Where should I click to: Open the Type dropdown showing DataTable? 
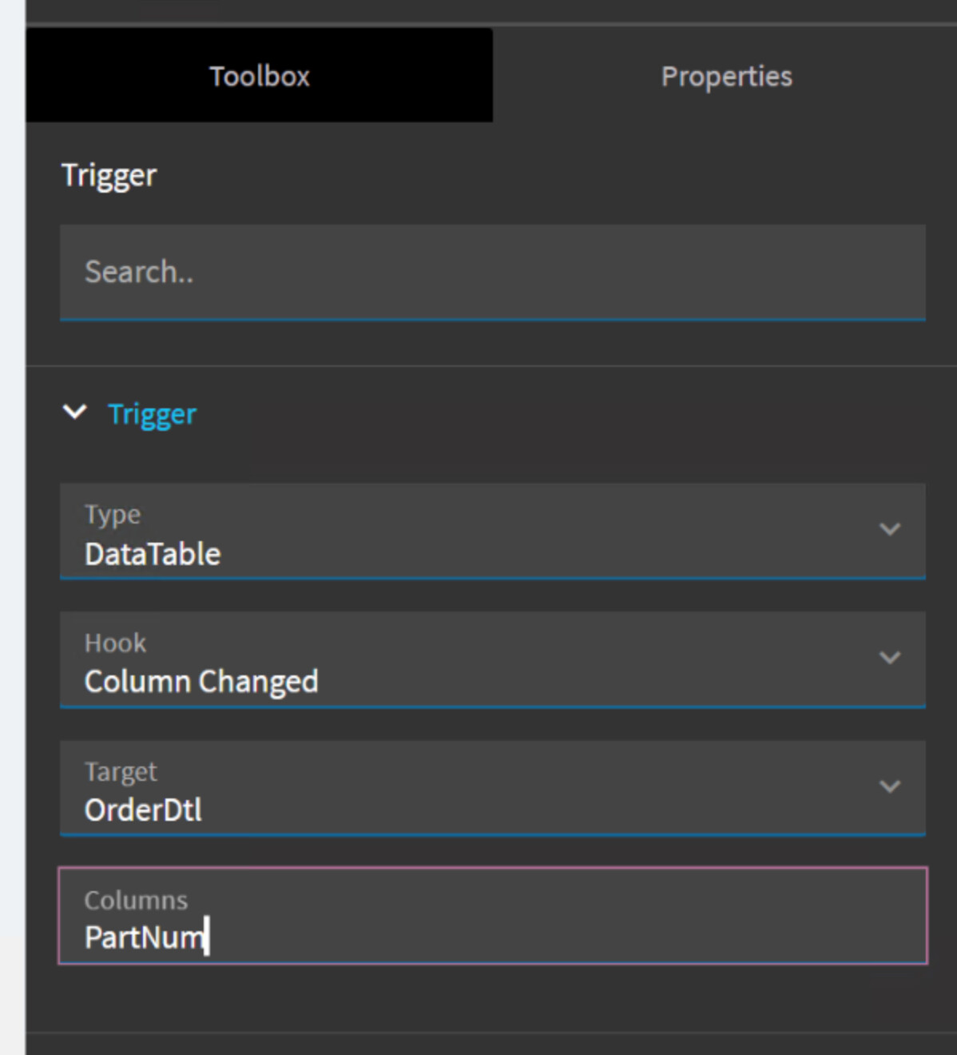point(493,531)
